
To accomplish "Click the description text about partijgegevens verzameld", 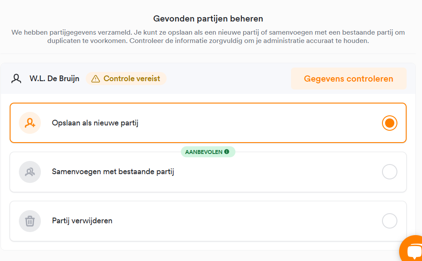I will pos(208,37).
